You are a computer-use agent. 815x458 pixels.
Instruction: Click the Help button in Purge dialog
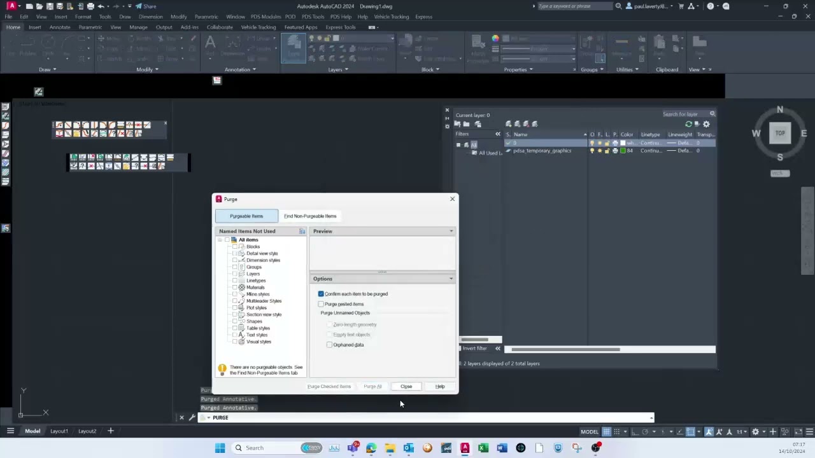[x=440, y=387]
